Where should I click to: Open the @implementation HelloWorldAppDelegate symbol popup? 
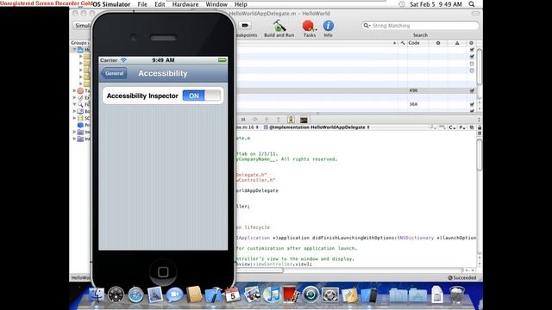click(x=317, y=127)
